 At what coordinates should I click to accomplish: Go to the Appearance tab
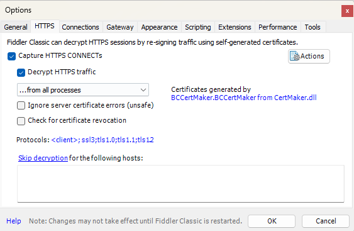[x=159, y=27]
